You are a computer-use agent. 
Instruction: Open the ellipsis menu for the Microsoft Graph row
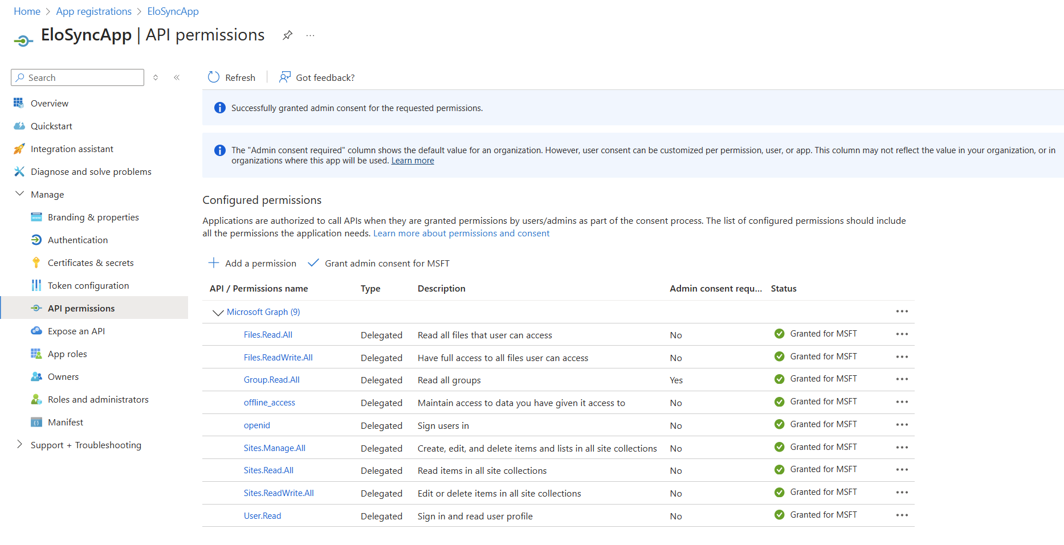click(902, 311)
